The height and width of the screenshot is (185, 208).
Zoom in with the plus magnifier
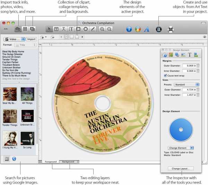pos(102,29)
